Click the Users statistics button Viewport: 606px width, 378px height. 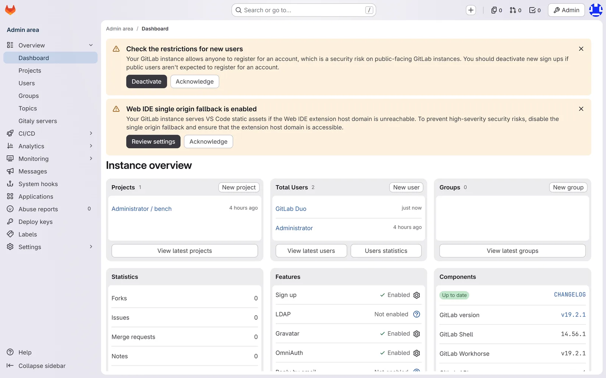[386, 251]
